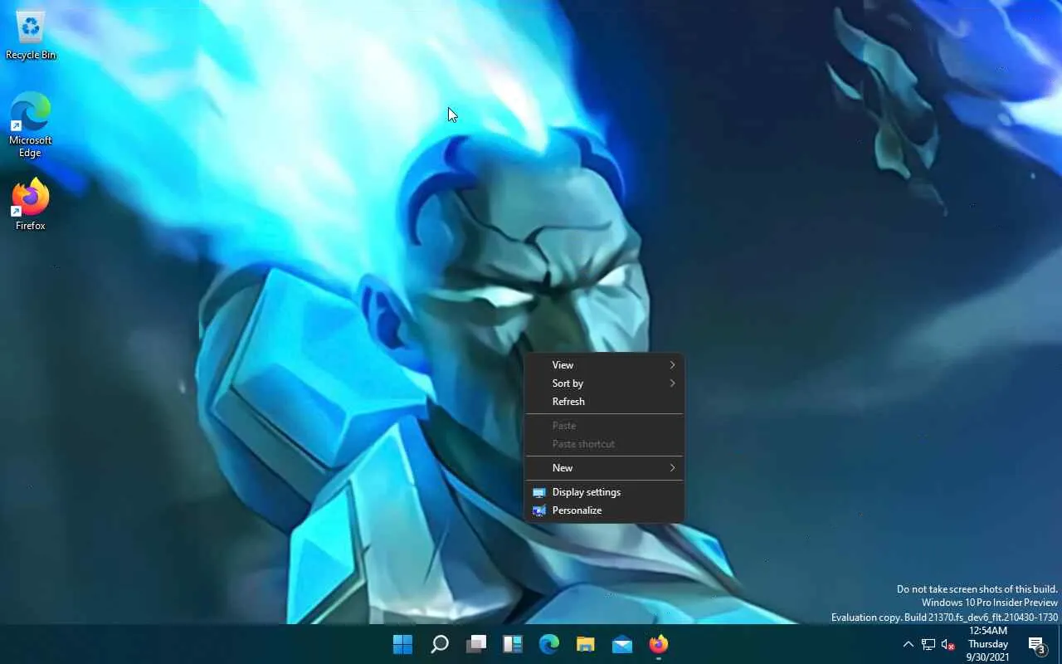Open the Start menu from the taskbar
This screenshot has width=1062, height=664.
(402, 644)
